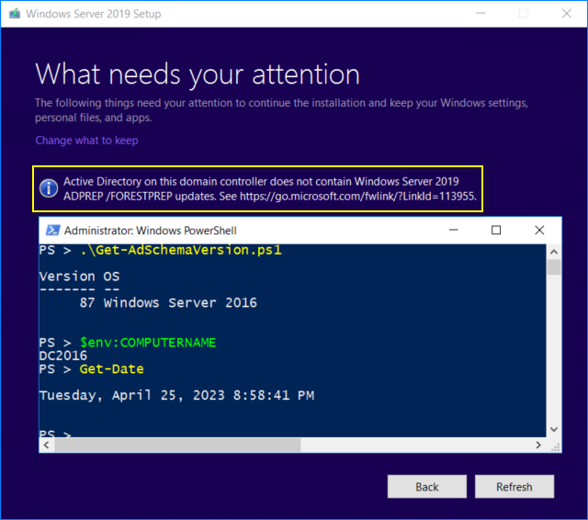Click the '.\Get-AdSchemaVersion.ps1' command text
Screen dimensions: 588x520
pyautogui.click(x=180, y=250)
